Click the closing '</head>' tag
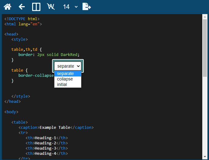The height and width of the screenshot is (160, 209). click(13, 101)
